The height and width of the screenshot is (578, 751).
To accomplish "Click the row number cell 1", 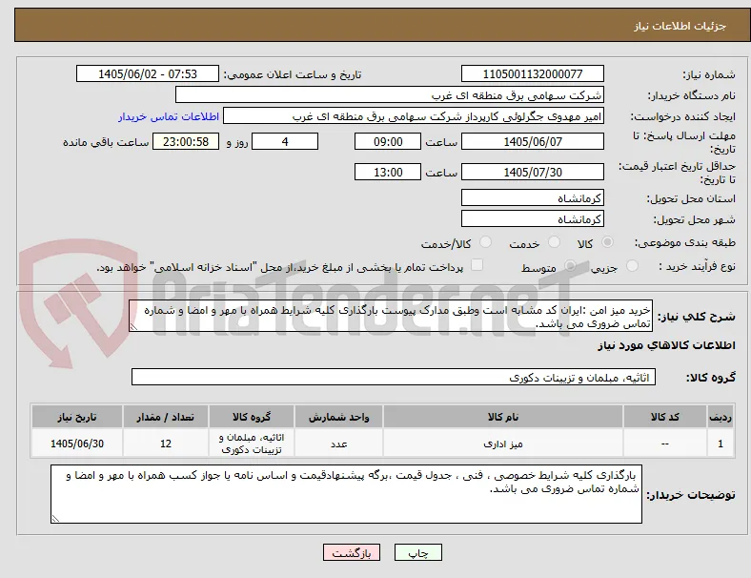I will [720, 444].
